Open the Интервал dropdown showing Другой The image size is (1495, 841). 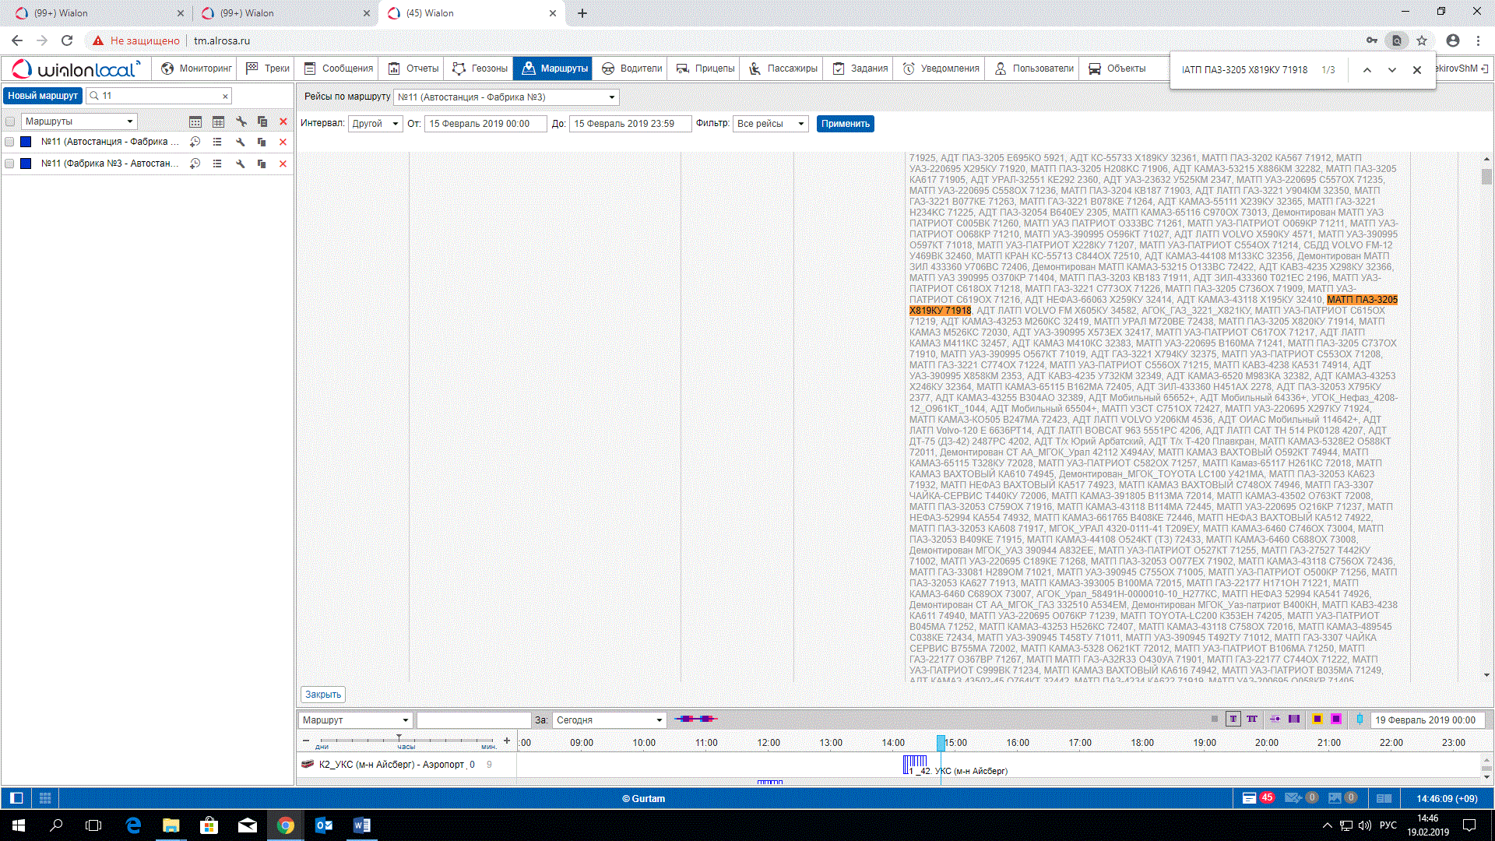[x=375, y=124]
